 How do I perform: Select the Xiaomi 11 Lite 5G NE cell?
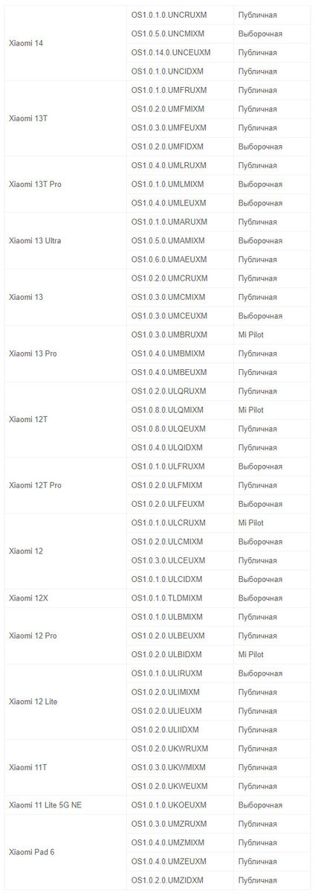pos(65,805)
